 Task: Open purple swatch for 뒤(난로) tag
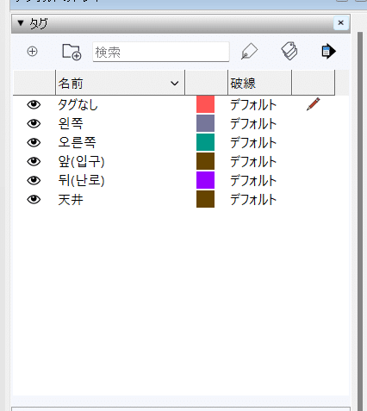(205, 180)
